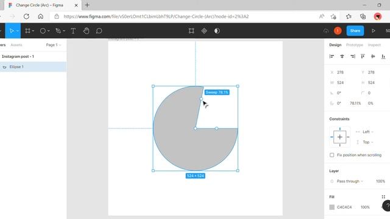This screenshot has width=390, height=219.
Task: Select the Pen tool
Action: click(x=58, y=31)
